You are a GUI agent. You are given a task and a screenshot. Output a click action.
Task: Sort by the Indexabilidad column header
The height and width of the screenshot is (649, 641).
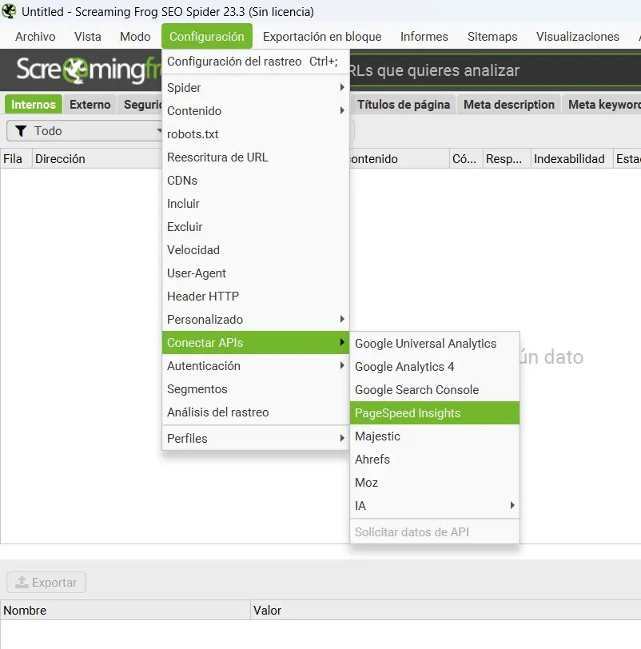[x=571, y=159]
